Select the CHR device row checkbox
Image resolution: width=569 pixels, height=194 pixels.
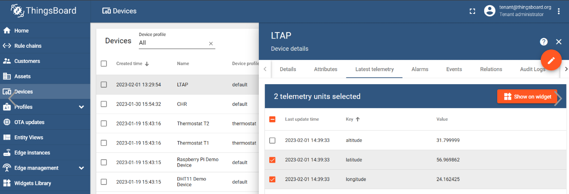coord(104,104)
